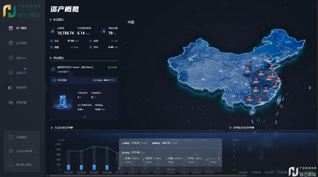Screen dimensions: 318x177
Task: Click the carousel dot under the charging card
Action: pyautogui.click(x=85, y=117)
